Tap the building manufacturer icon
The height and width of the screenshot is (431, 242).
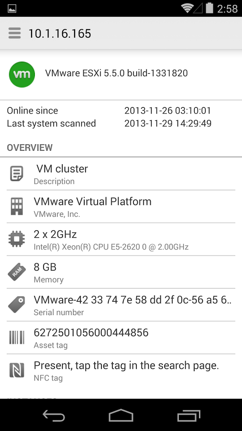[17, 206]
